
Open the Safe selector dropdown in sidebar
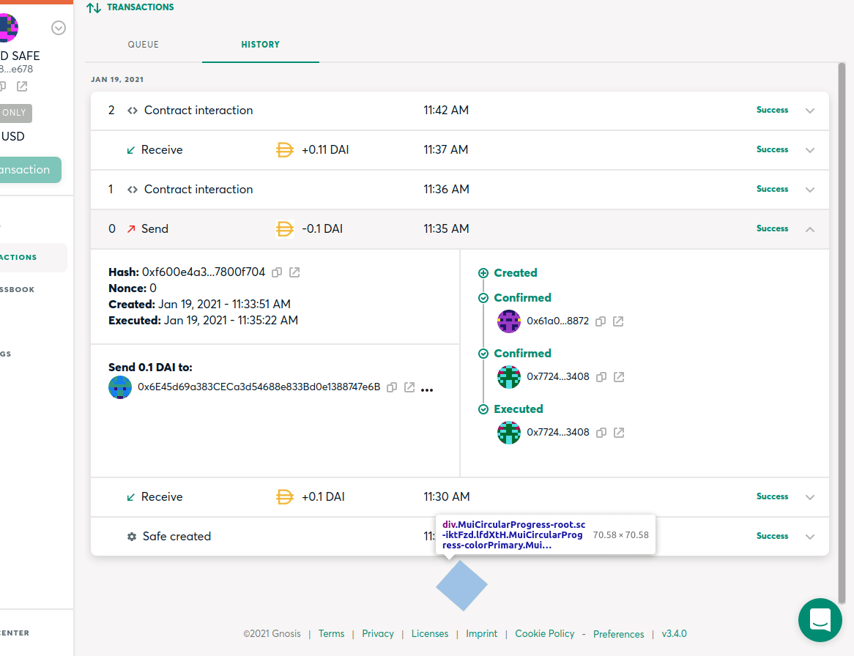coord(59,28)
